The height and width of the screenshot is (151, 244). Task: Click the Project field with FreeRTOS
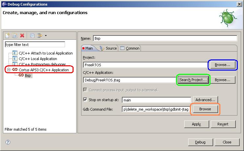pos(146,65)
